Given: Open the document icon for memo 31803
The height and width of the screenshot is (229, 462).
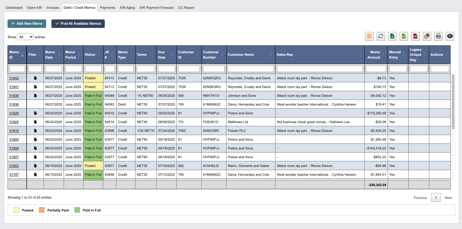Looking at the screenshot, I should click(x=35, y=166).
